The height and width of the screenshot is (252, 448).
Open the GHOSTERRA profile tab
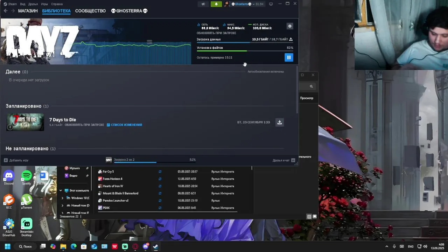[129, 11]
